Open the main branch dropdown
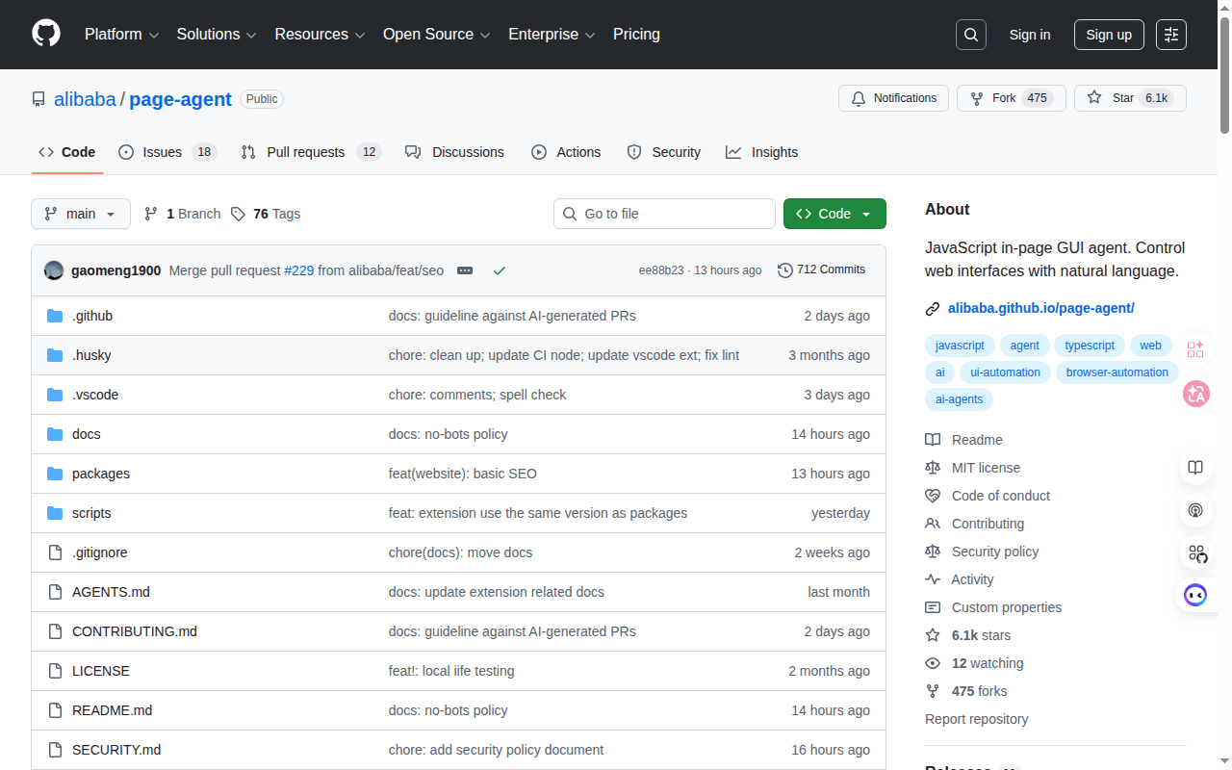The height and width of the screenshot is (770, 1232). click(x=81, y=214)
